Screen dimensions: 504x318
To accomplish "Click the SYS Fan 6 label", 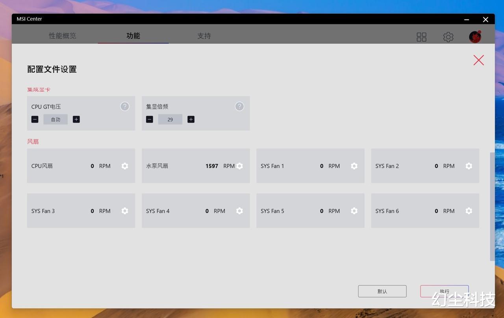I will pos(387,211).
